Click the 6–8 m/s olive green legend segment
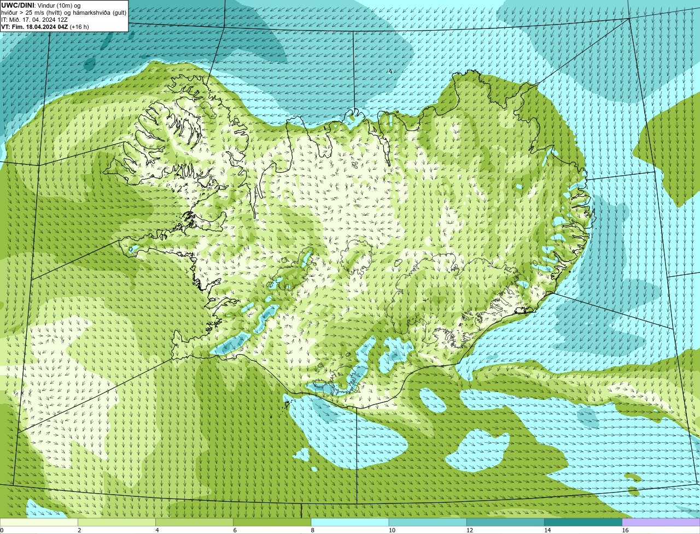This screenshot has height=534, width=700. (272, 523)
